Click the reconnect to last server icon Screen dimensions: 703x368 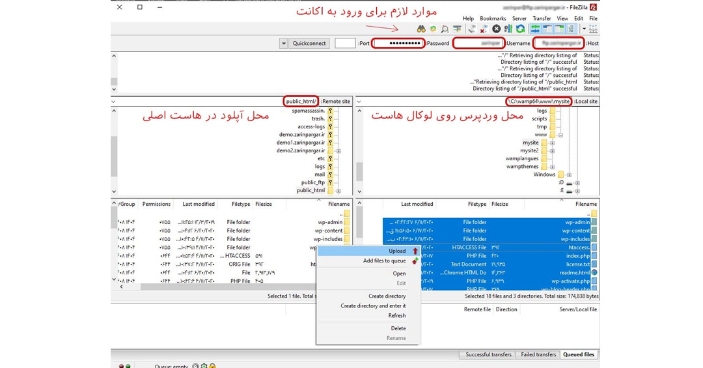tap(472, 29)
